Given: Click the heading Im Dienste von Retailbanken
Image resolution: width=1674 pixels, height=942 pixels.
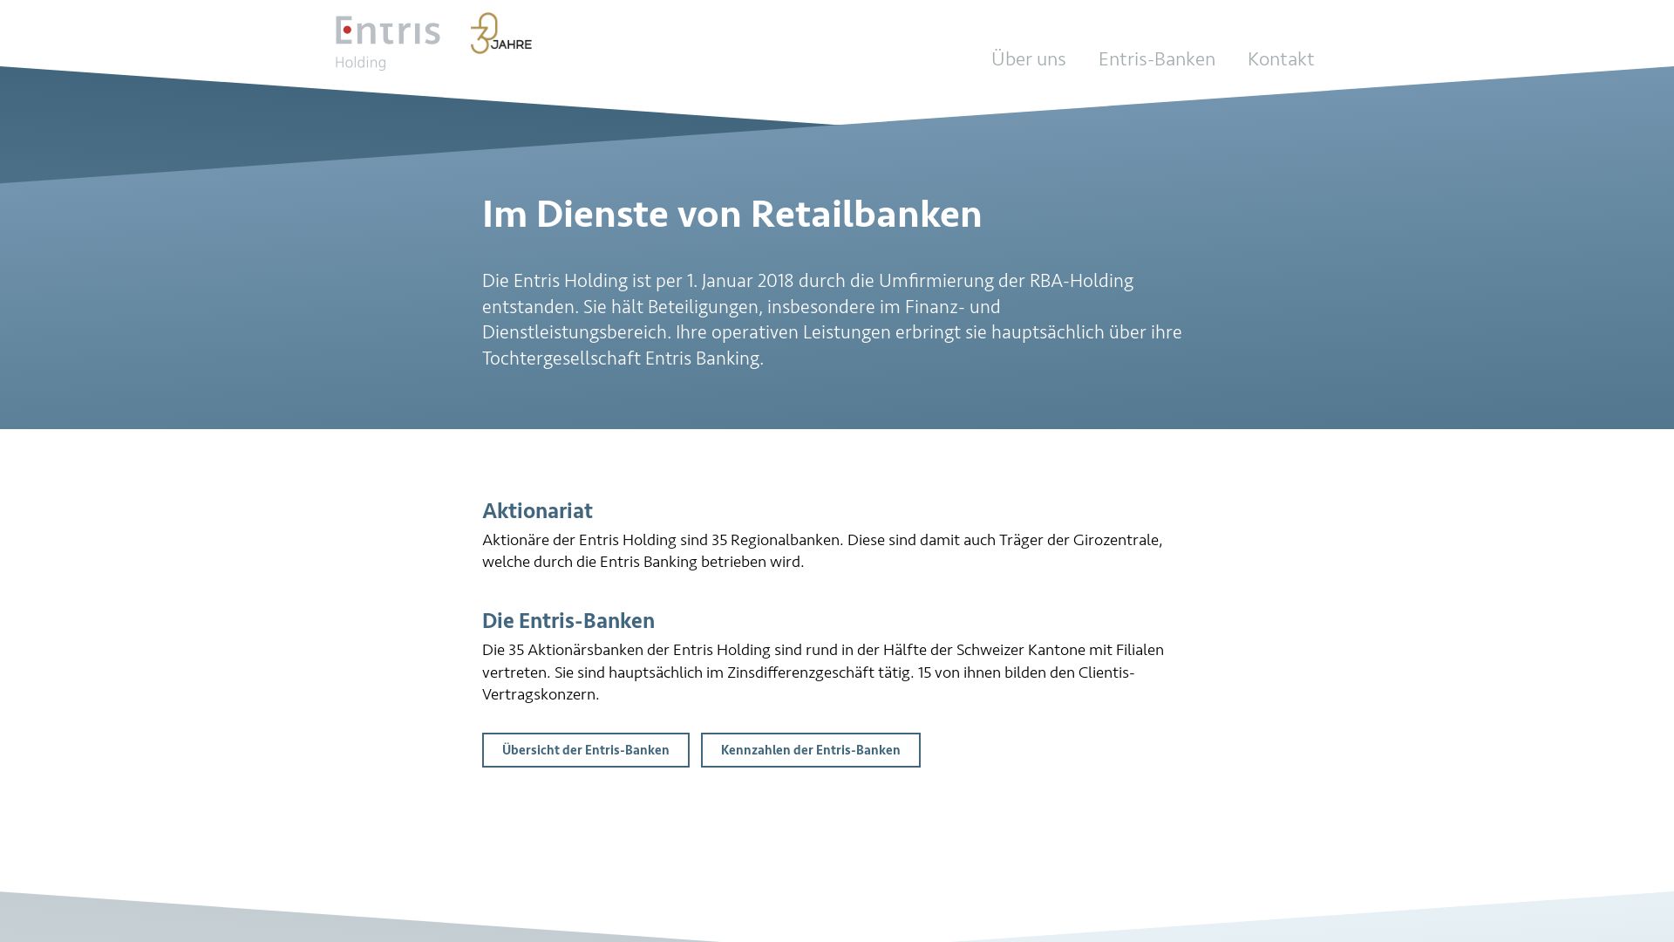Looking at the screenshot, I should (x=732, y=215).
